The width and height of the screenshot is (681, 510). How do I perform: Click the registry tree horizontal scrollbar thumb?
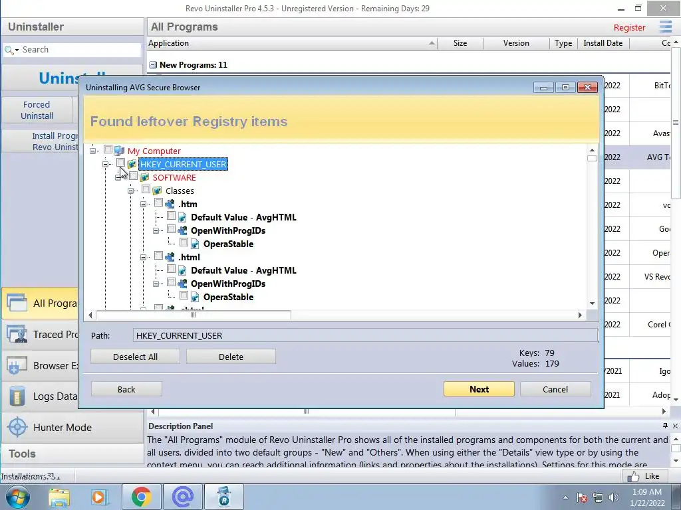(194, 315)
